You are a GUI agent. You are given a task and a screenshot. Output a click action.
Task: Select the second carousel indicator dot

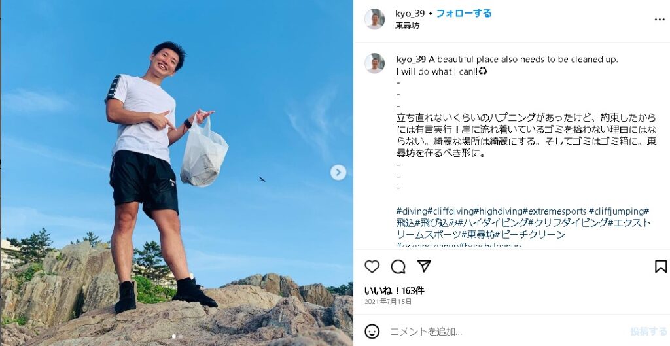point(180,337)
